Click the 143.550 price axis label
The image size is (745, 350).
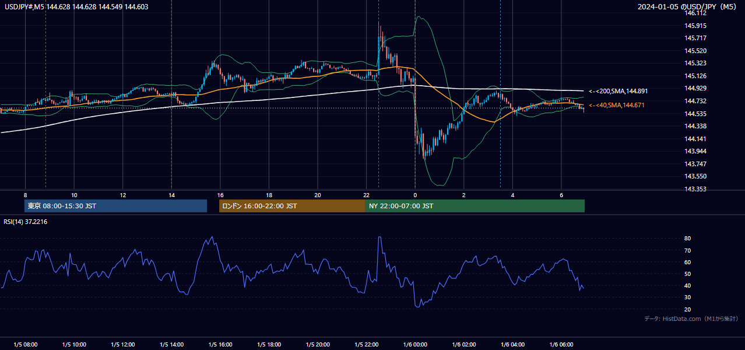[x=696, y=176]
